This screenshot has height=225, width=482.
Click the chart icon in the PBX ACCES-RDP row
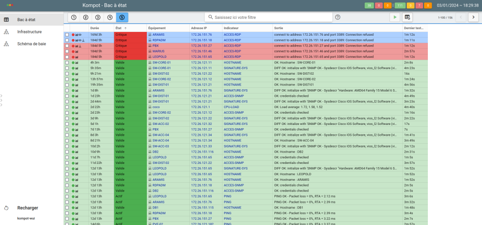click(x=77, y=46)
